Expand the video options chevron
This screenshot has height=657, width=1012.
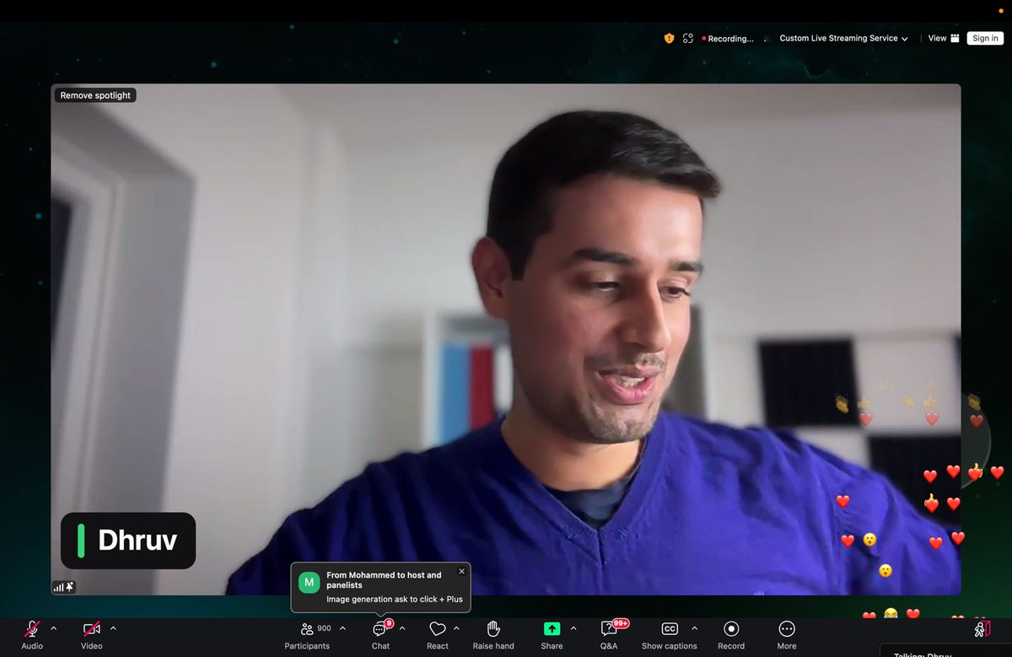pyautogui.click(x=113, y=628)
